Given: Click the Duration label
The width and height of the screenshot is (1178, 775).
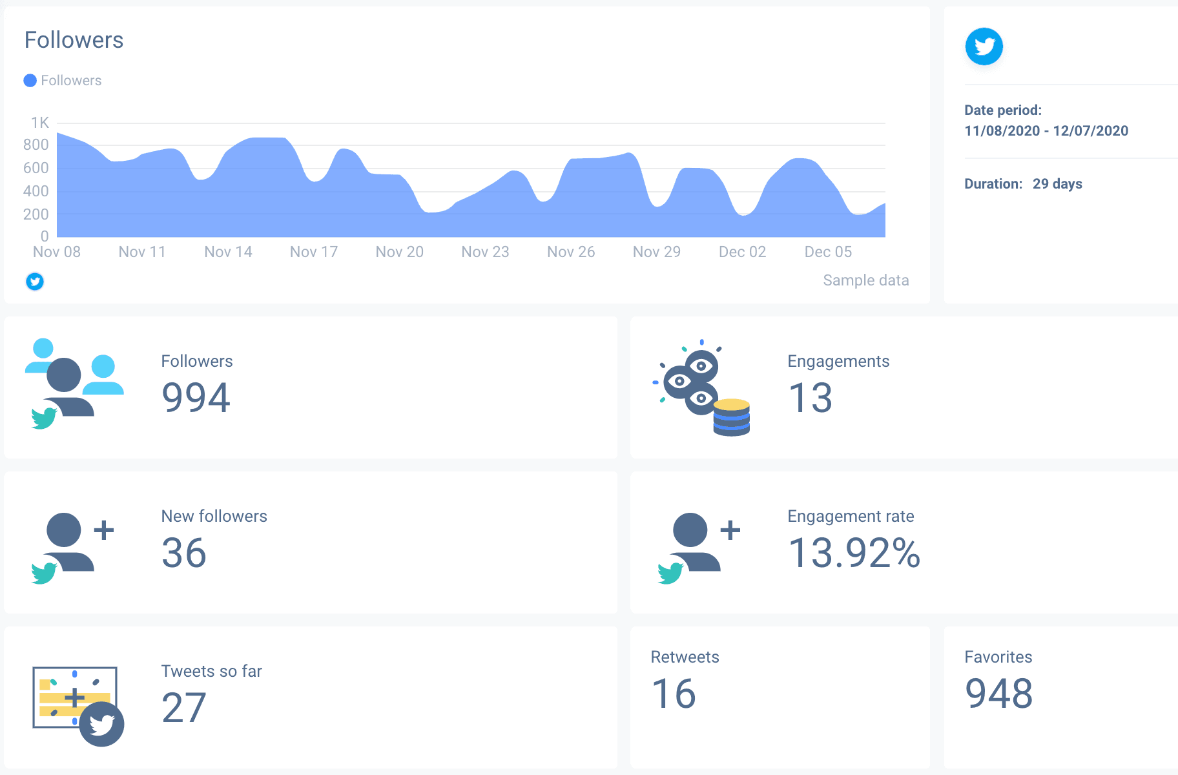Looking at the screenshot, I should coord(993,184).
